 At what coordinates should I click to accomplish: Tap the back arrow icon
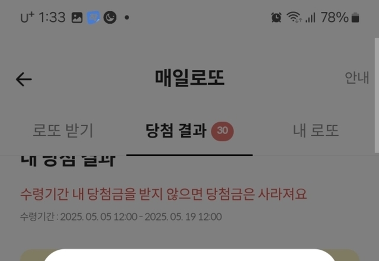(x=24, y=79)
